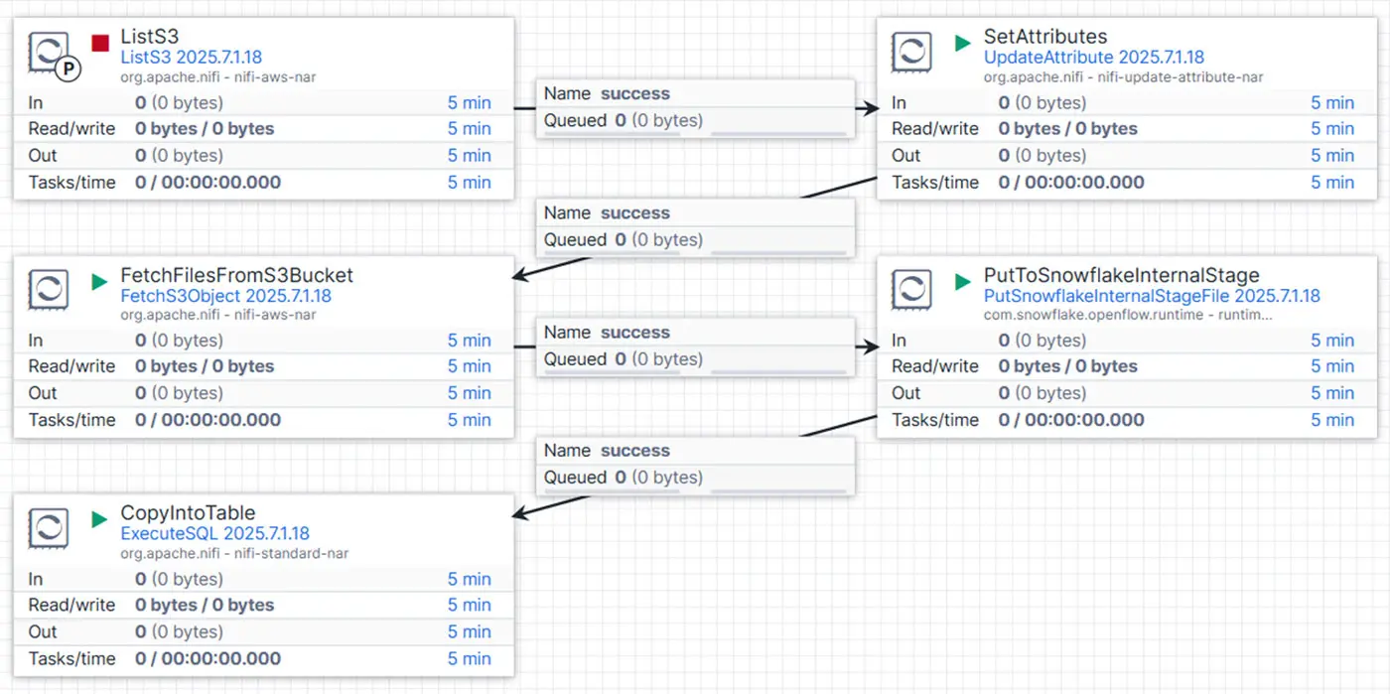The height and width of the screenshot is (694, 1390).
Task: Click the Tasks/time row of ListS3
Action: tap(263, 183)
